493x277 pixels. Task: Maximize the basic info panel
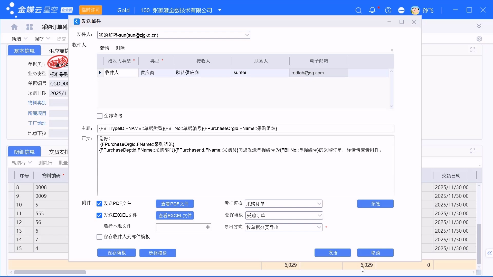[x=473, y=50]
